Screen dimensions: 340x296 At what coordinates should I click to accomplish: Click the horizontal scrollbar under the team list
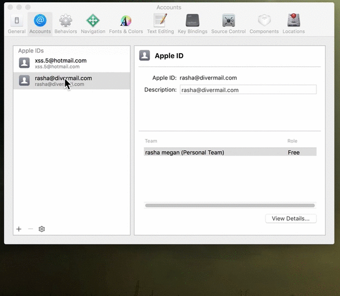coord(230,206)
